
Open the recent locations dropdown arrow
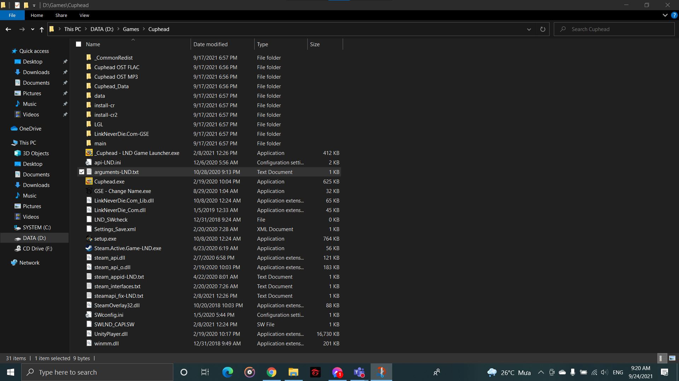(32, 29)
